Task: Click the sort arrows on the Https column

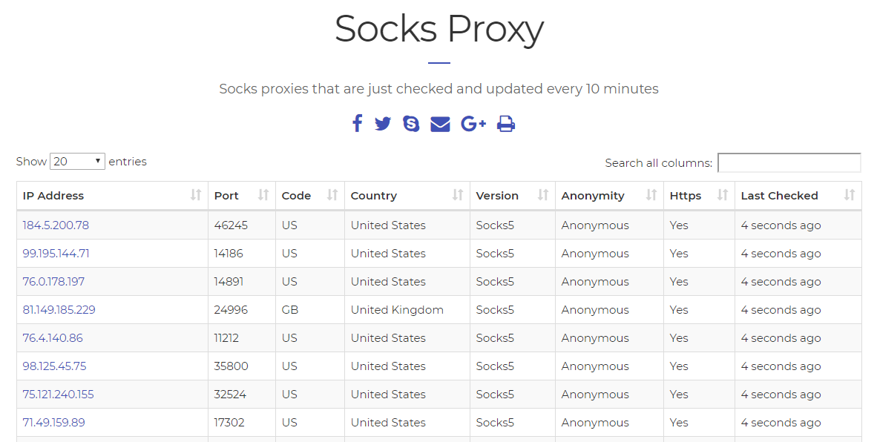Action: coord(722,195)
